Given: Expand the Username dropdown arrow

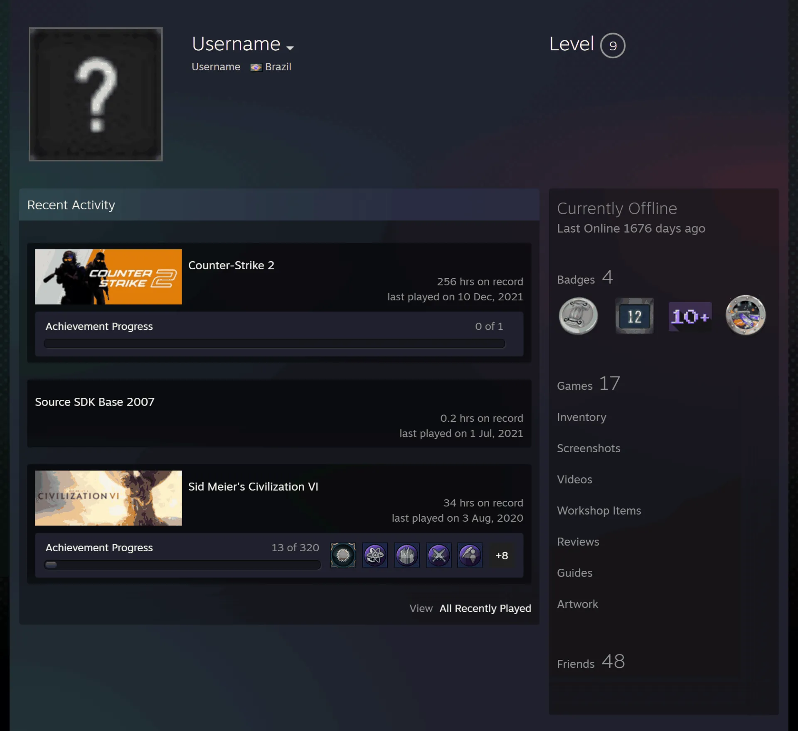Looking at the screenshot, I should click(x=290, y=48).
